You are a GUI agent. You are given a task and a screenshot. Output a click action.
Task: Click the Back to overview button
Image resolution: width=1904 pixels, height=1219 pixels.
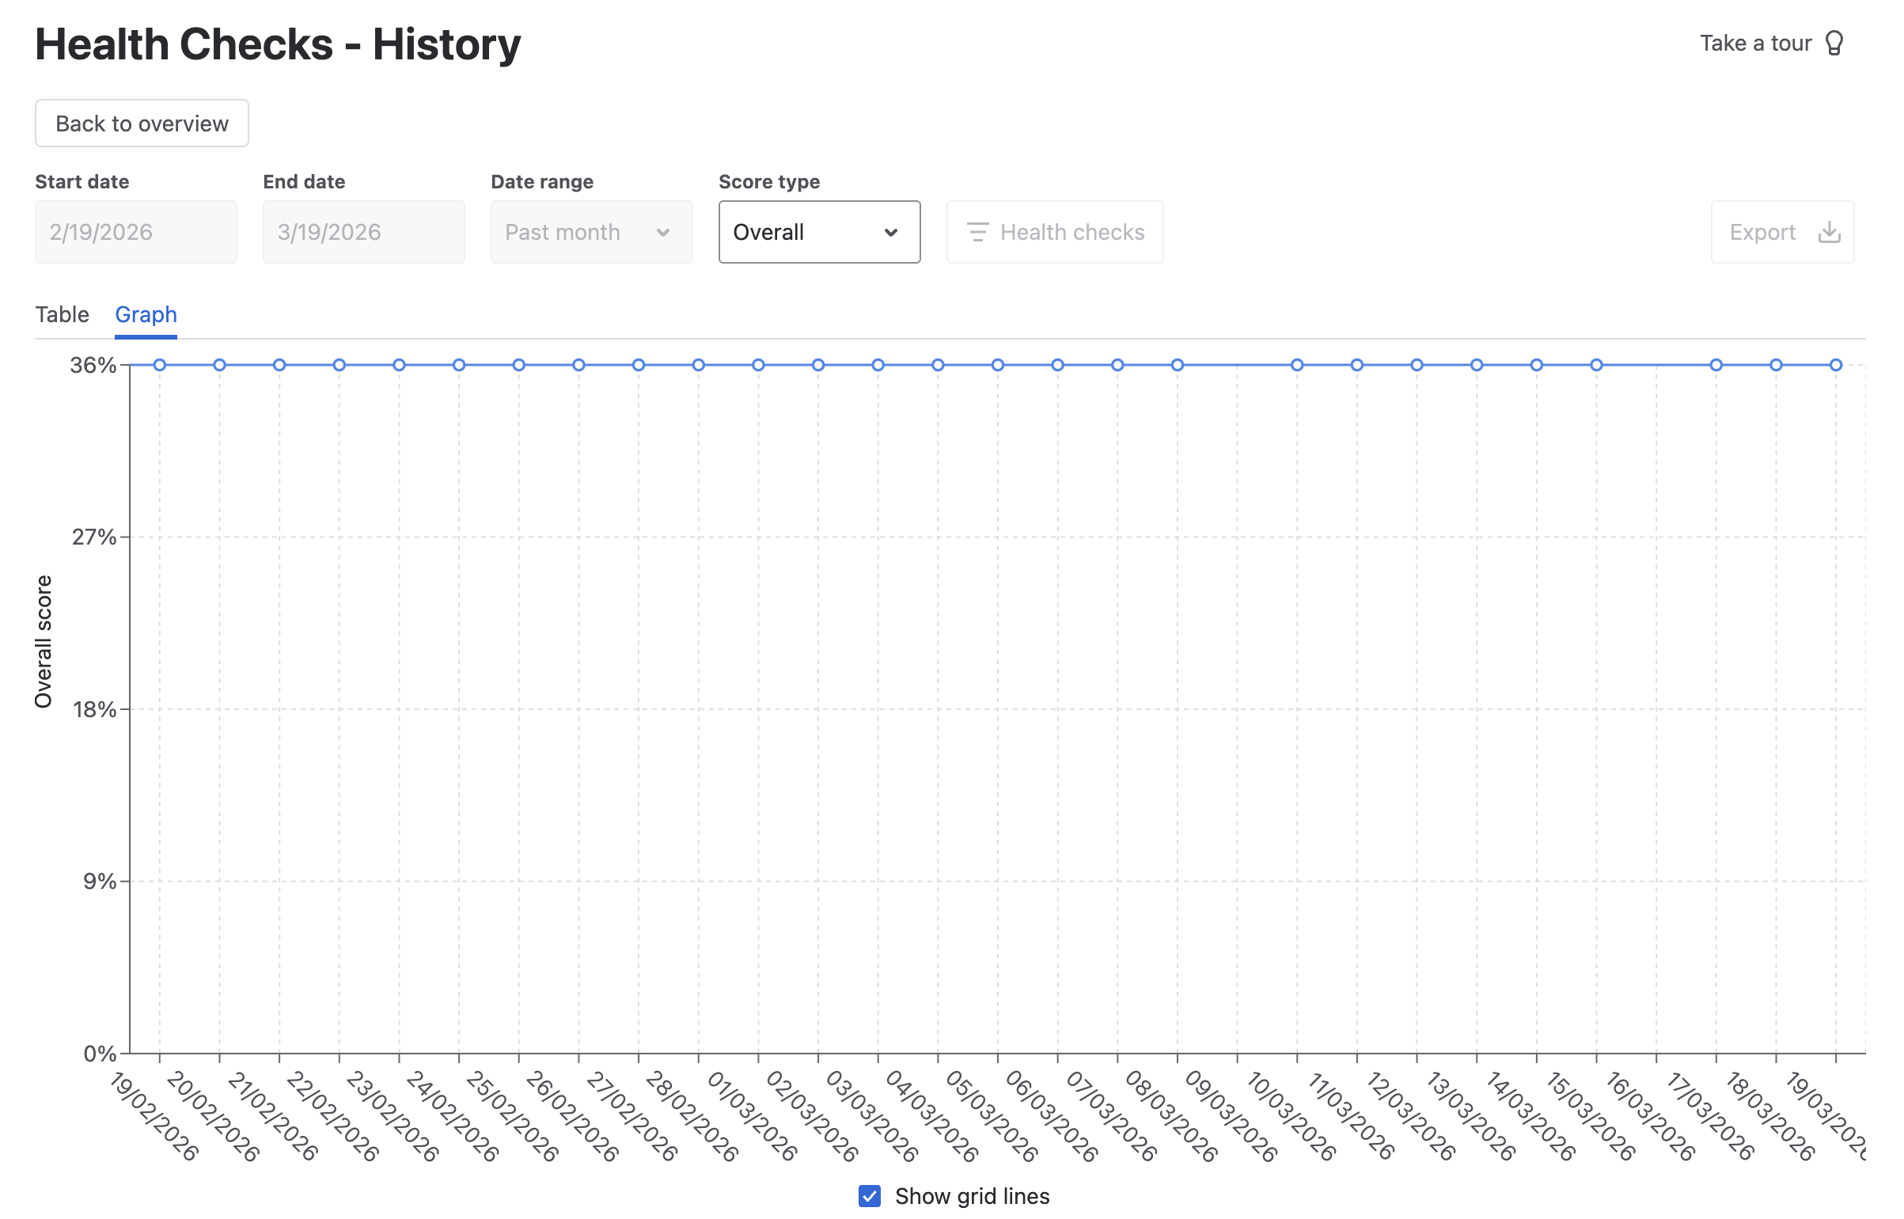tap(142, 123)
